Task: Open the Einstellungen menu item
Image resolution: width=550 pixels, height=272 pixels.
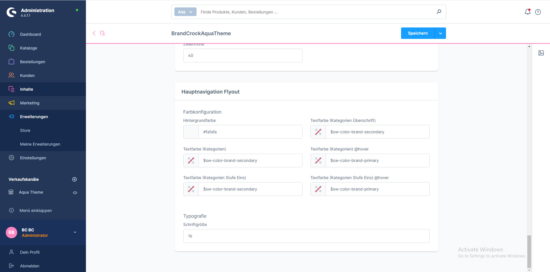Action: tap(33, 158)
